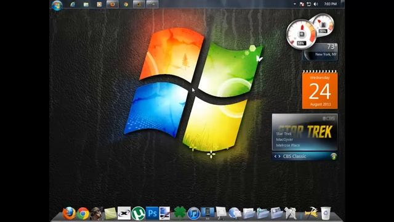Select the small memory gauge dial

323,25
